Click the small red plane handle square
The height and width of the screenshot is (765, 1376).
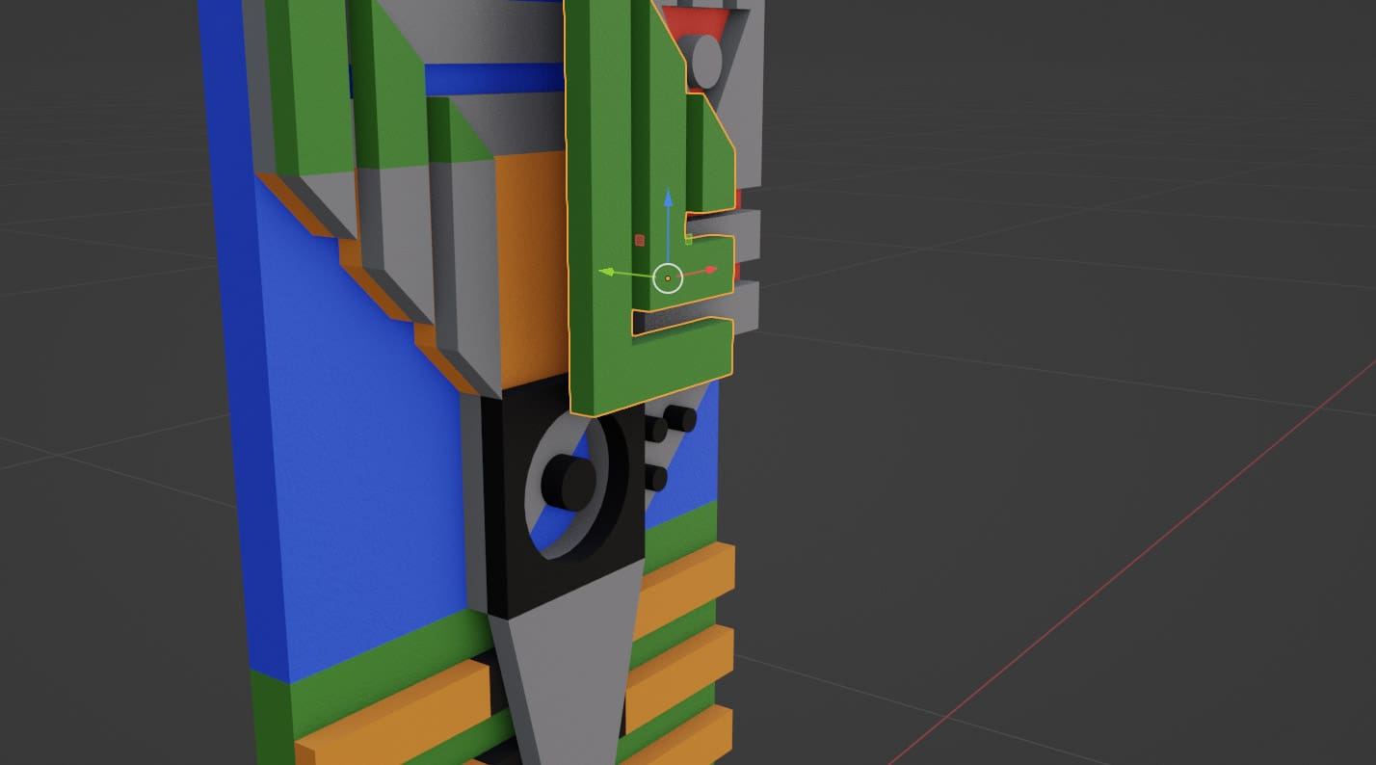click(639, 240)
